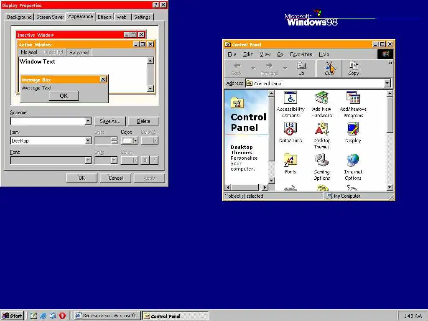The image size is (428, 321).
Task: Click the Delete scheme button
Action: [x=144, y=121]
